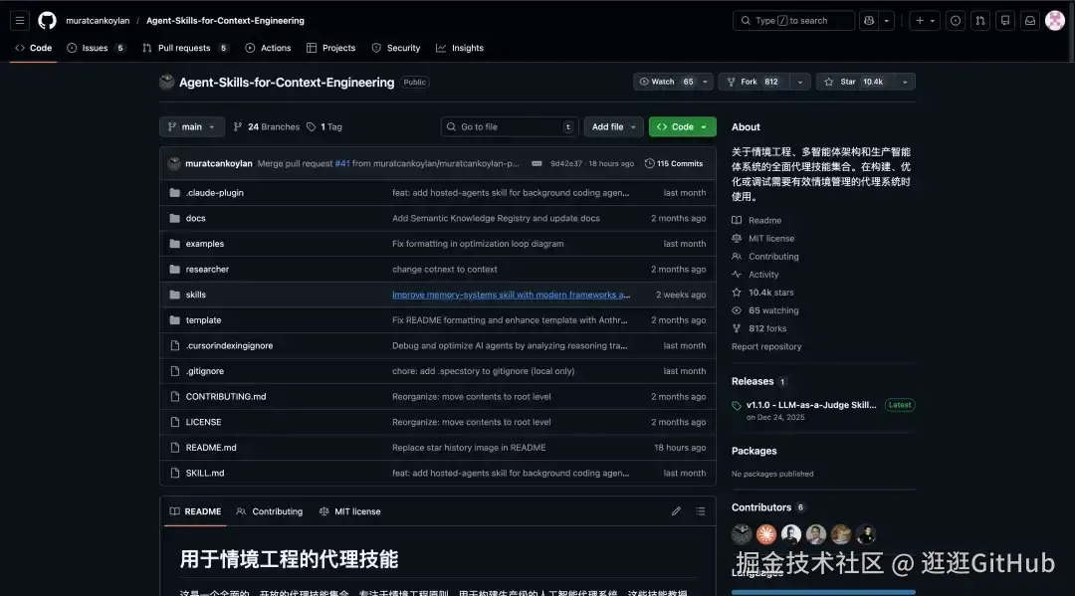The height and width of the screenshot is (596, 1075).
Task: Switch to the Contributing tab in README panel
Action: click(x=270, y=511)
